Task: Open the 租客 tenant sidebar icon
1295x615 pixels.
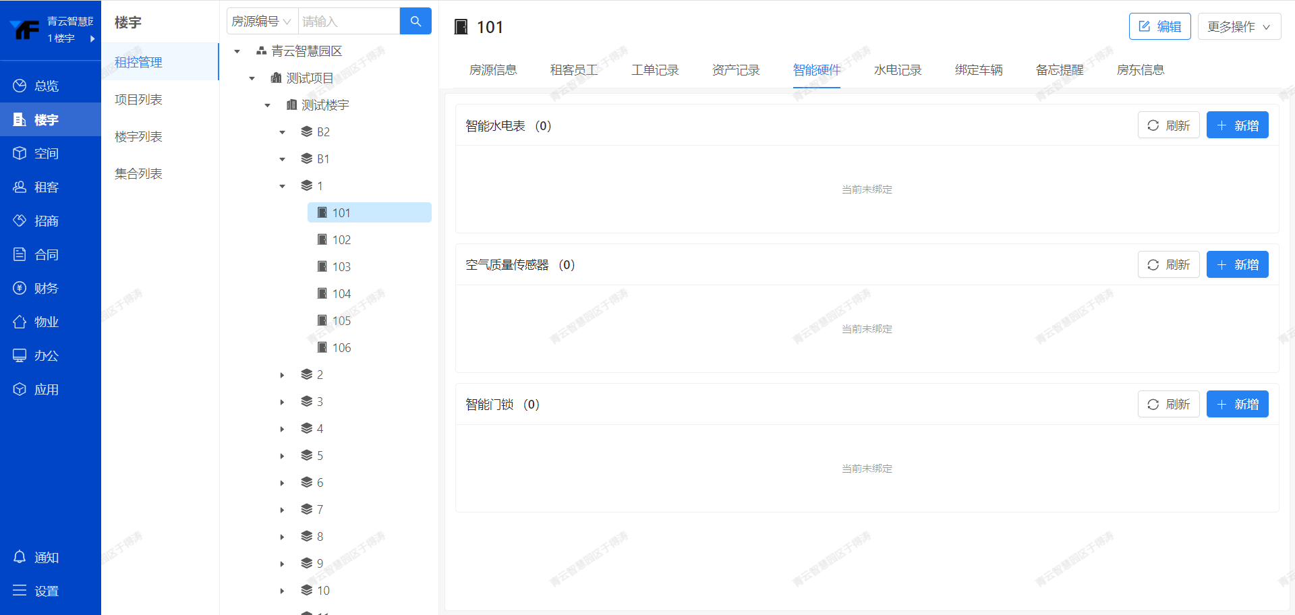Action: pos(20,187)
